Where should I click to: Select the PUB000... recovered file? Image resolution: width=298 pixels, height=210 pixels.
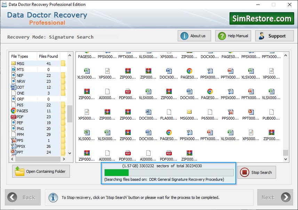pos(271,112)
